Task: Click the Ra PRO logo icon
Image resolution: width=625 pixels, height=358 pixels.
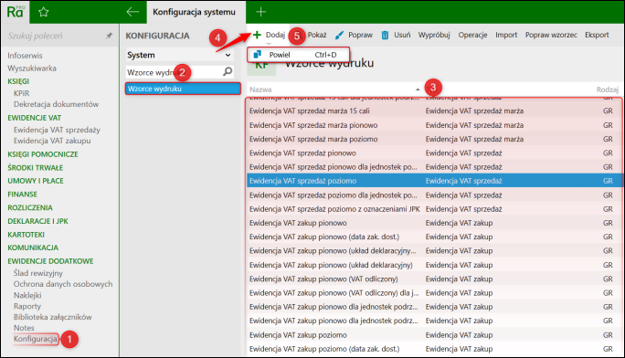Action: coord(16,12)
